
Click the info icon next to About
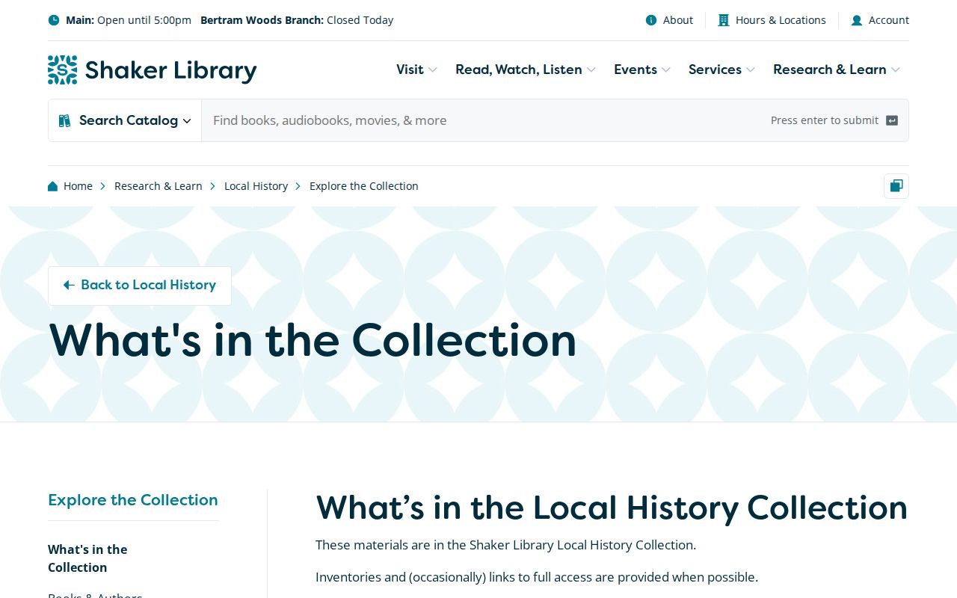click(651, 20)
